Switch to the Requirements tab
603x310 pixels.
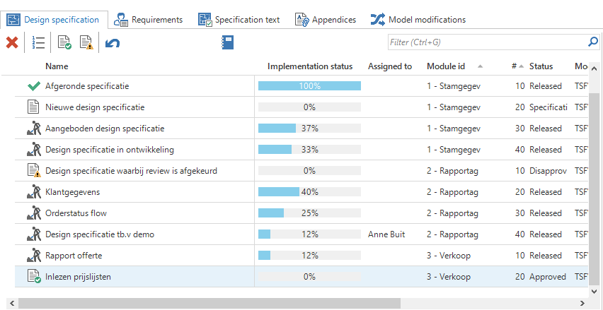[149, 20]
